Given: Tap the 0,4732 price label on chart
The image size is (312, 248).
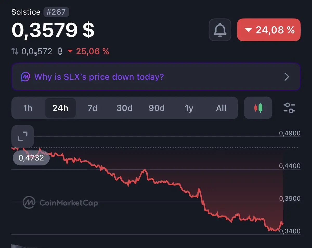Looking at the screenshot, I should tap(31, 157).
